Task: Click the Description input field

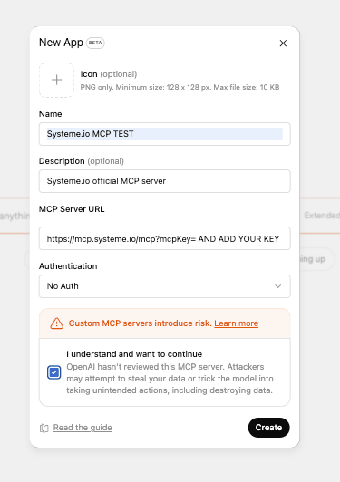Action: [x=165, y=181]
